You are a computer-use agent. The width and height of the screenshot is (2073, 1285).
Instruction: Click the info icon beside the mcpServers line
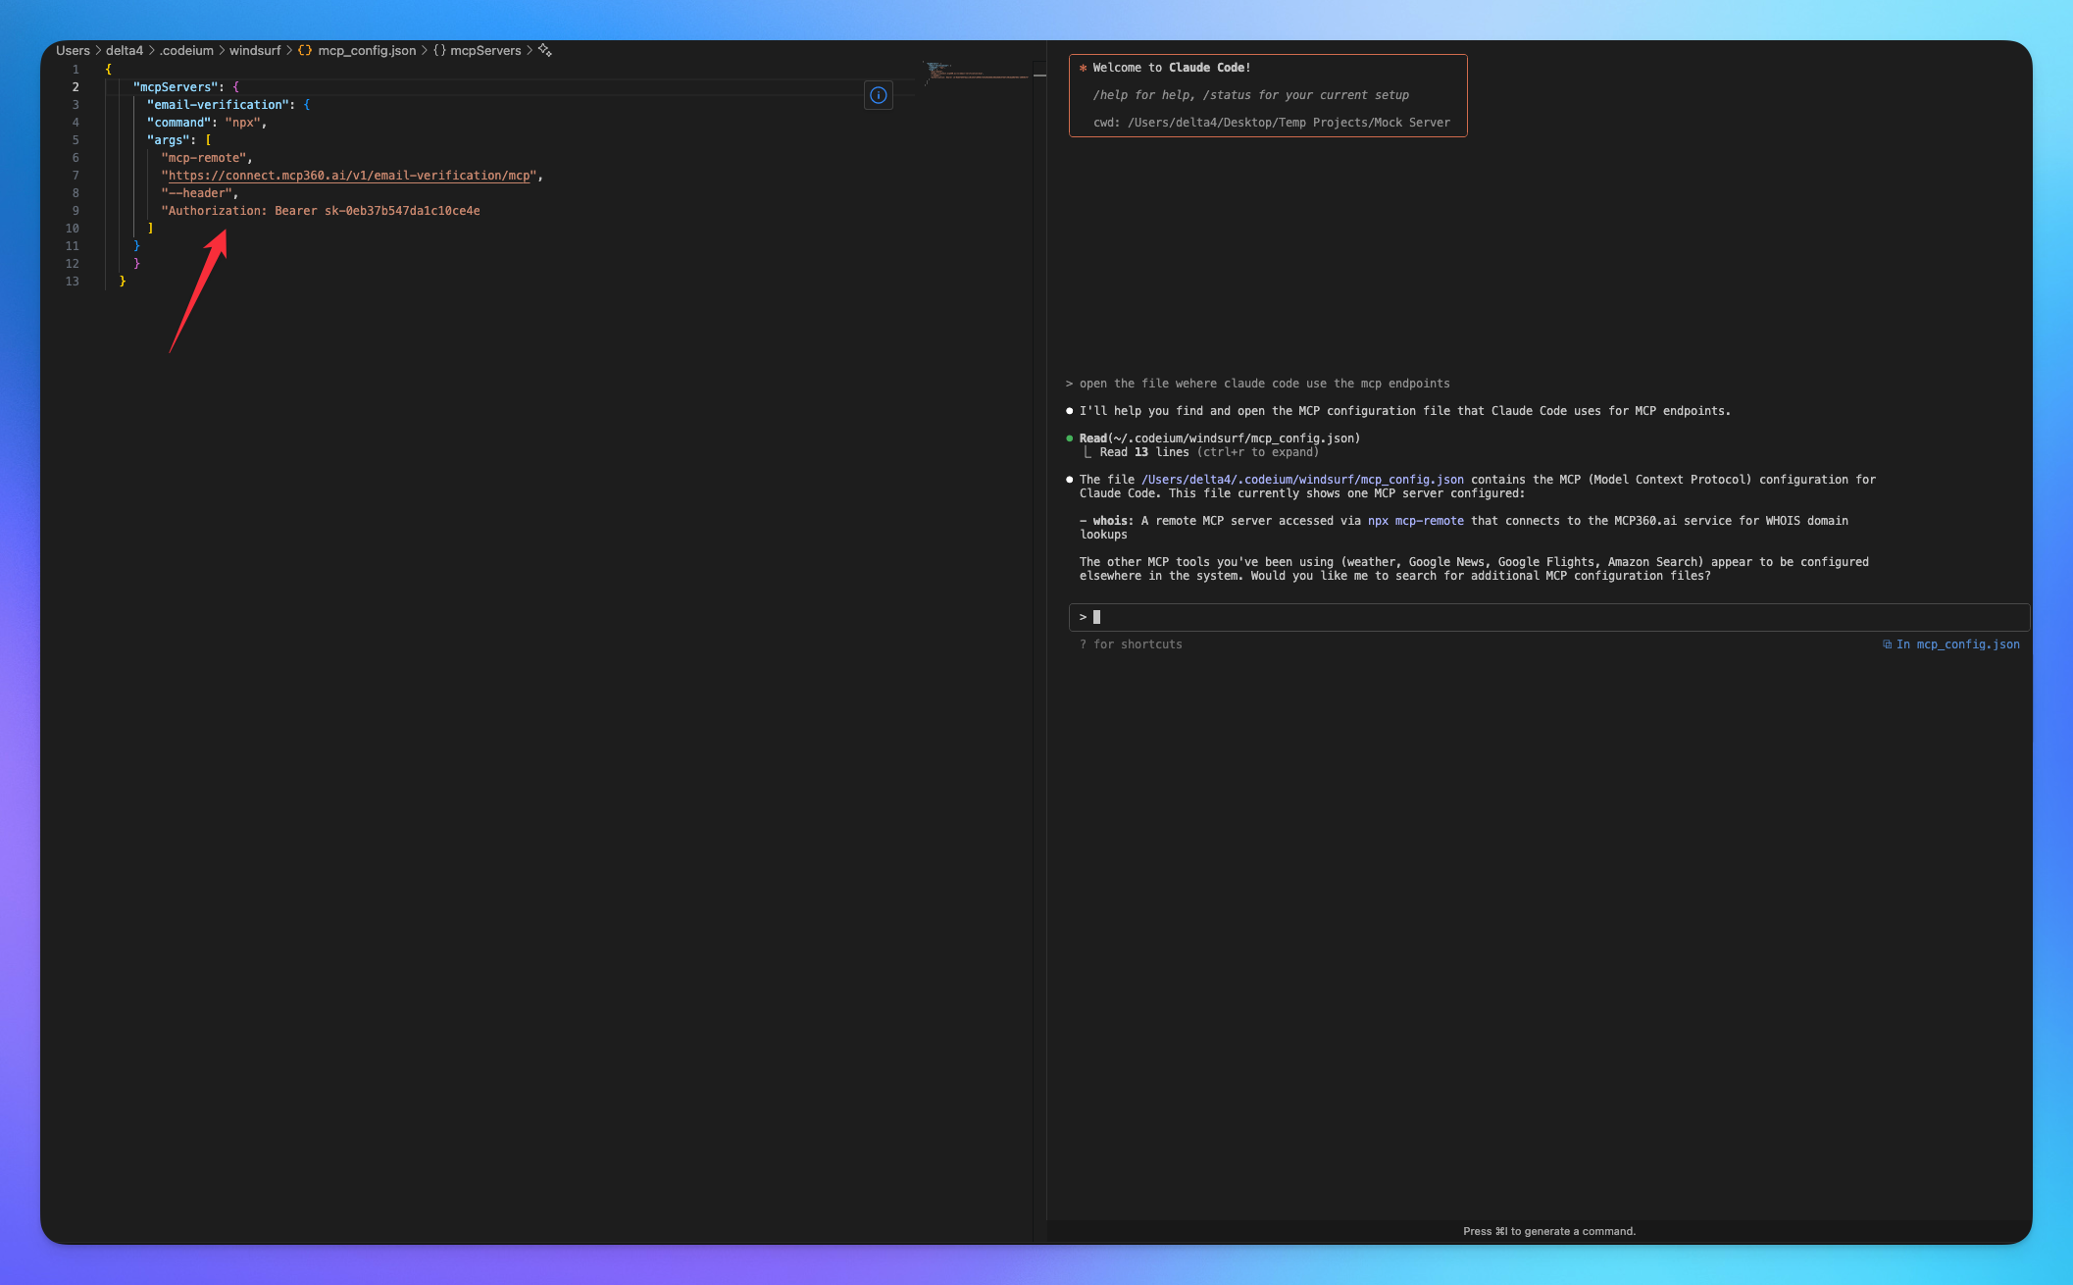(x=878, y=95)
